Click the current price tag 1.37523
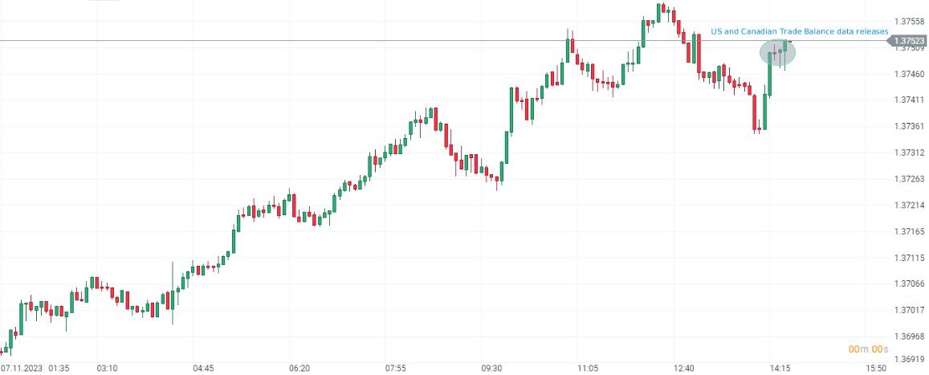Image resolution: width=929 pixels, height=375 pixels. (910, 41)
